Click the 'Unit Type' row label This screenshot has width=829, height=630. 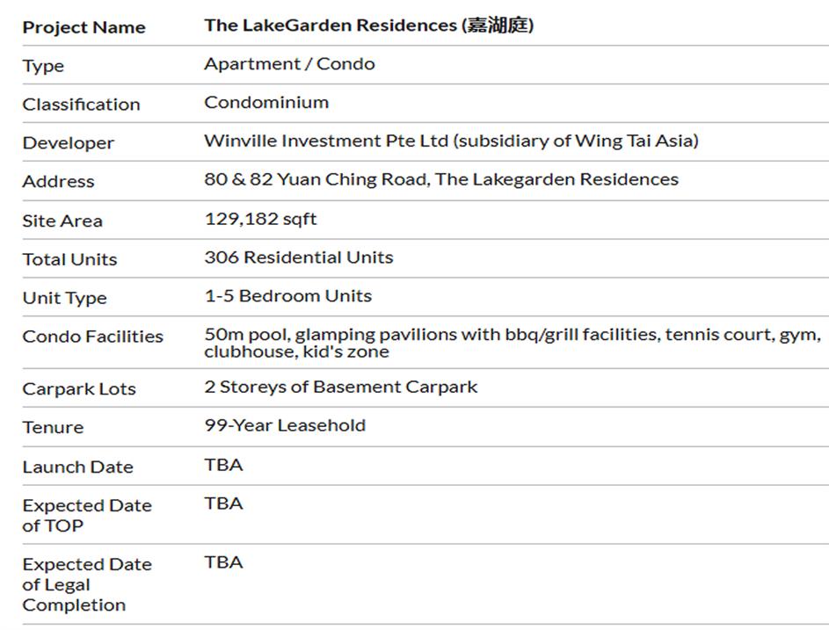[x=64, y=298]
